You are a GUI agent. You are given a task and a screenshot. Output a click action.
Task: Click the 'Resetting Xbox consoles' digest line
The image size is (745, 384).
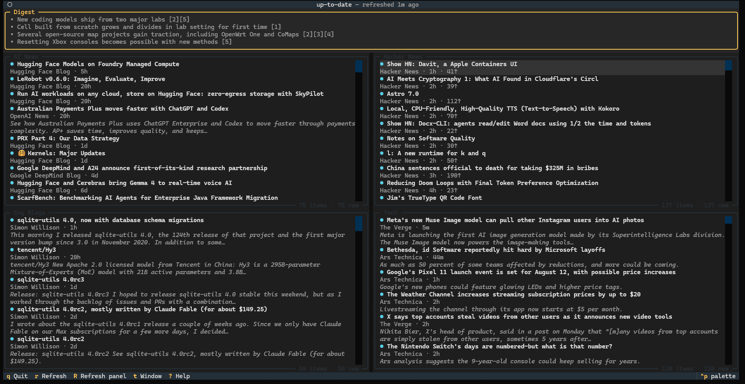coord(124,42)
